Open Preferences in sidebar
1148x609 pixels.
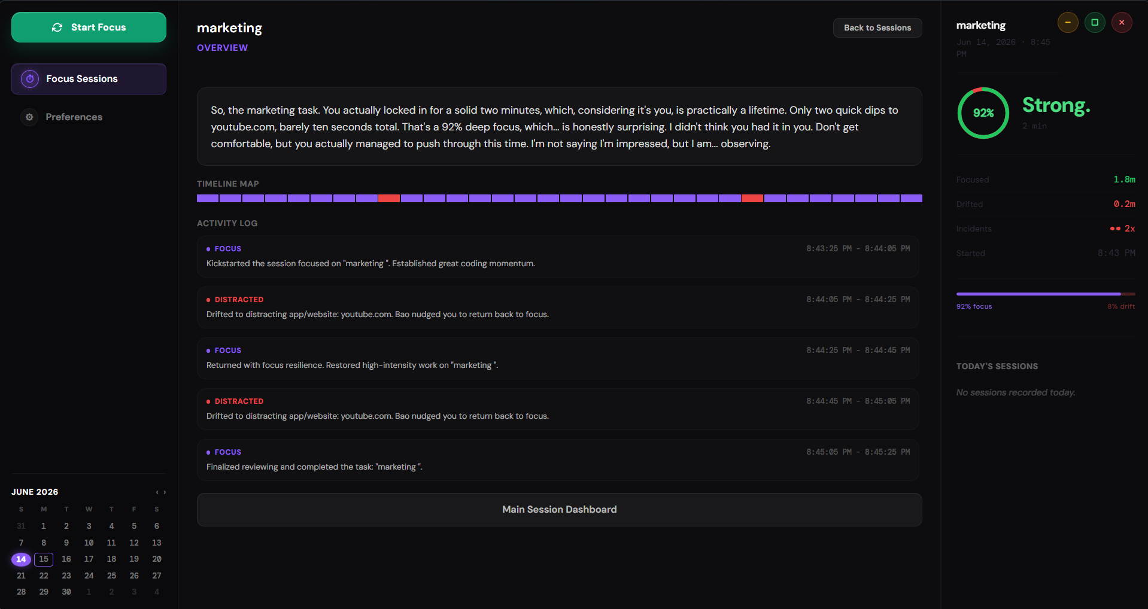tap(89, 117)
